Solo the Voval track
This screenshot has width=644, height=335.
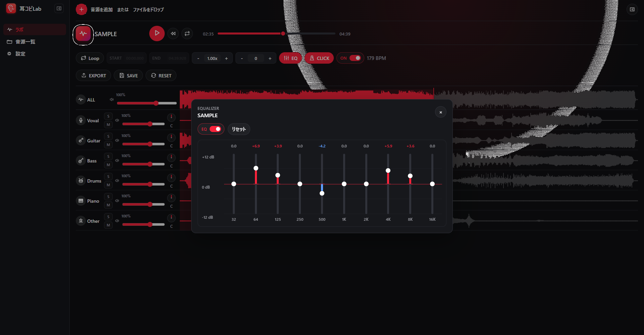108,116
